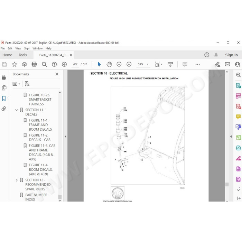
Task: Add a comment note icon
Action: [185, 64]
